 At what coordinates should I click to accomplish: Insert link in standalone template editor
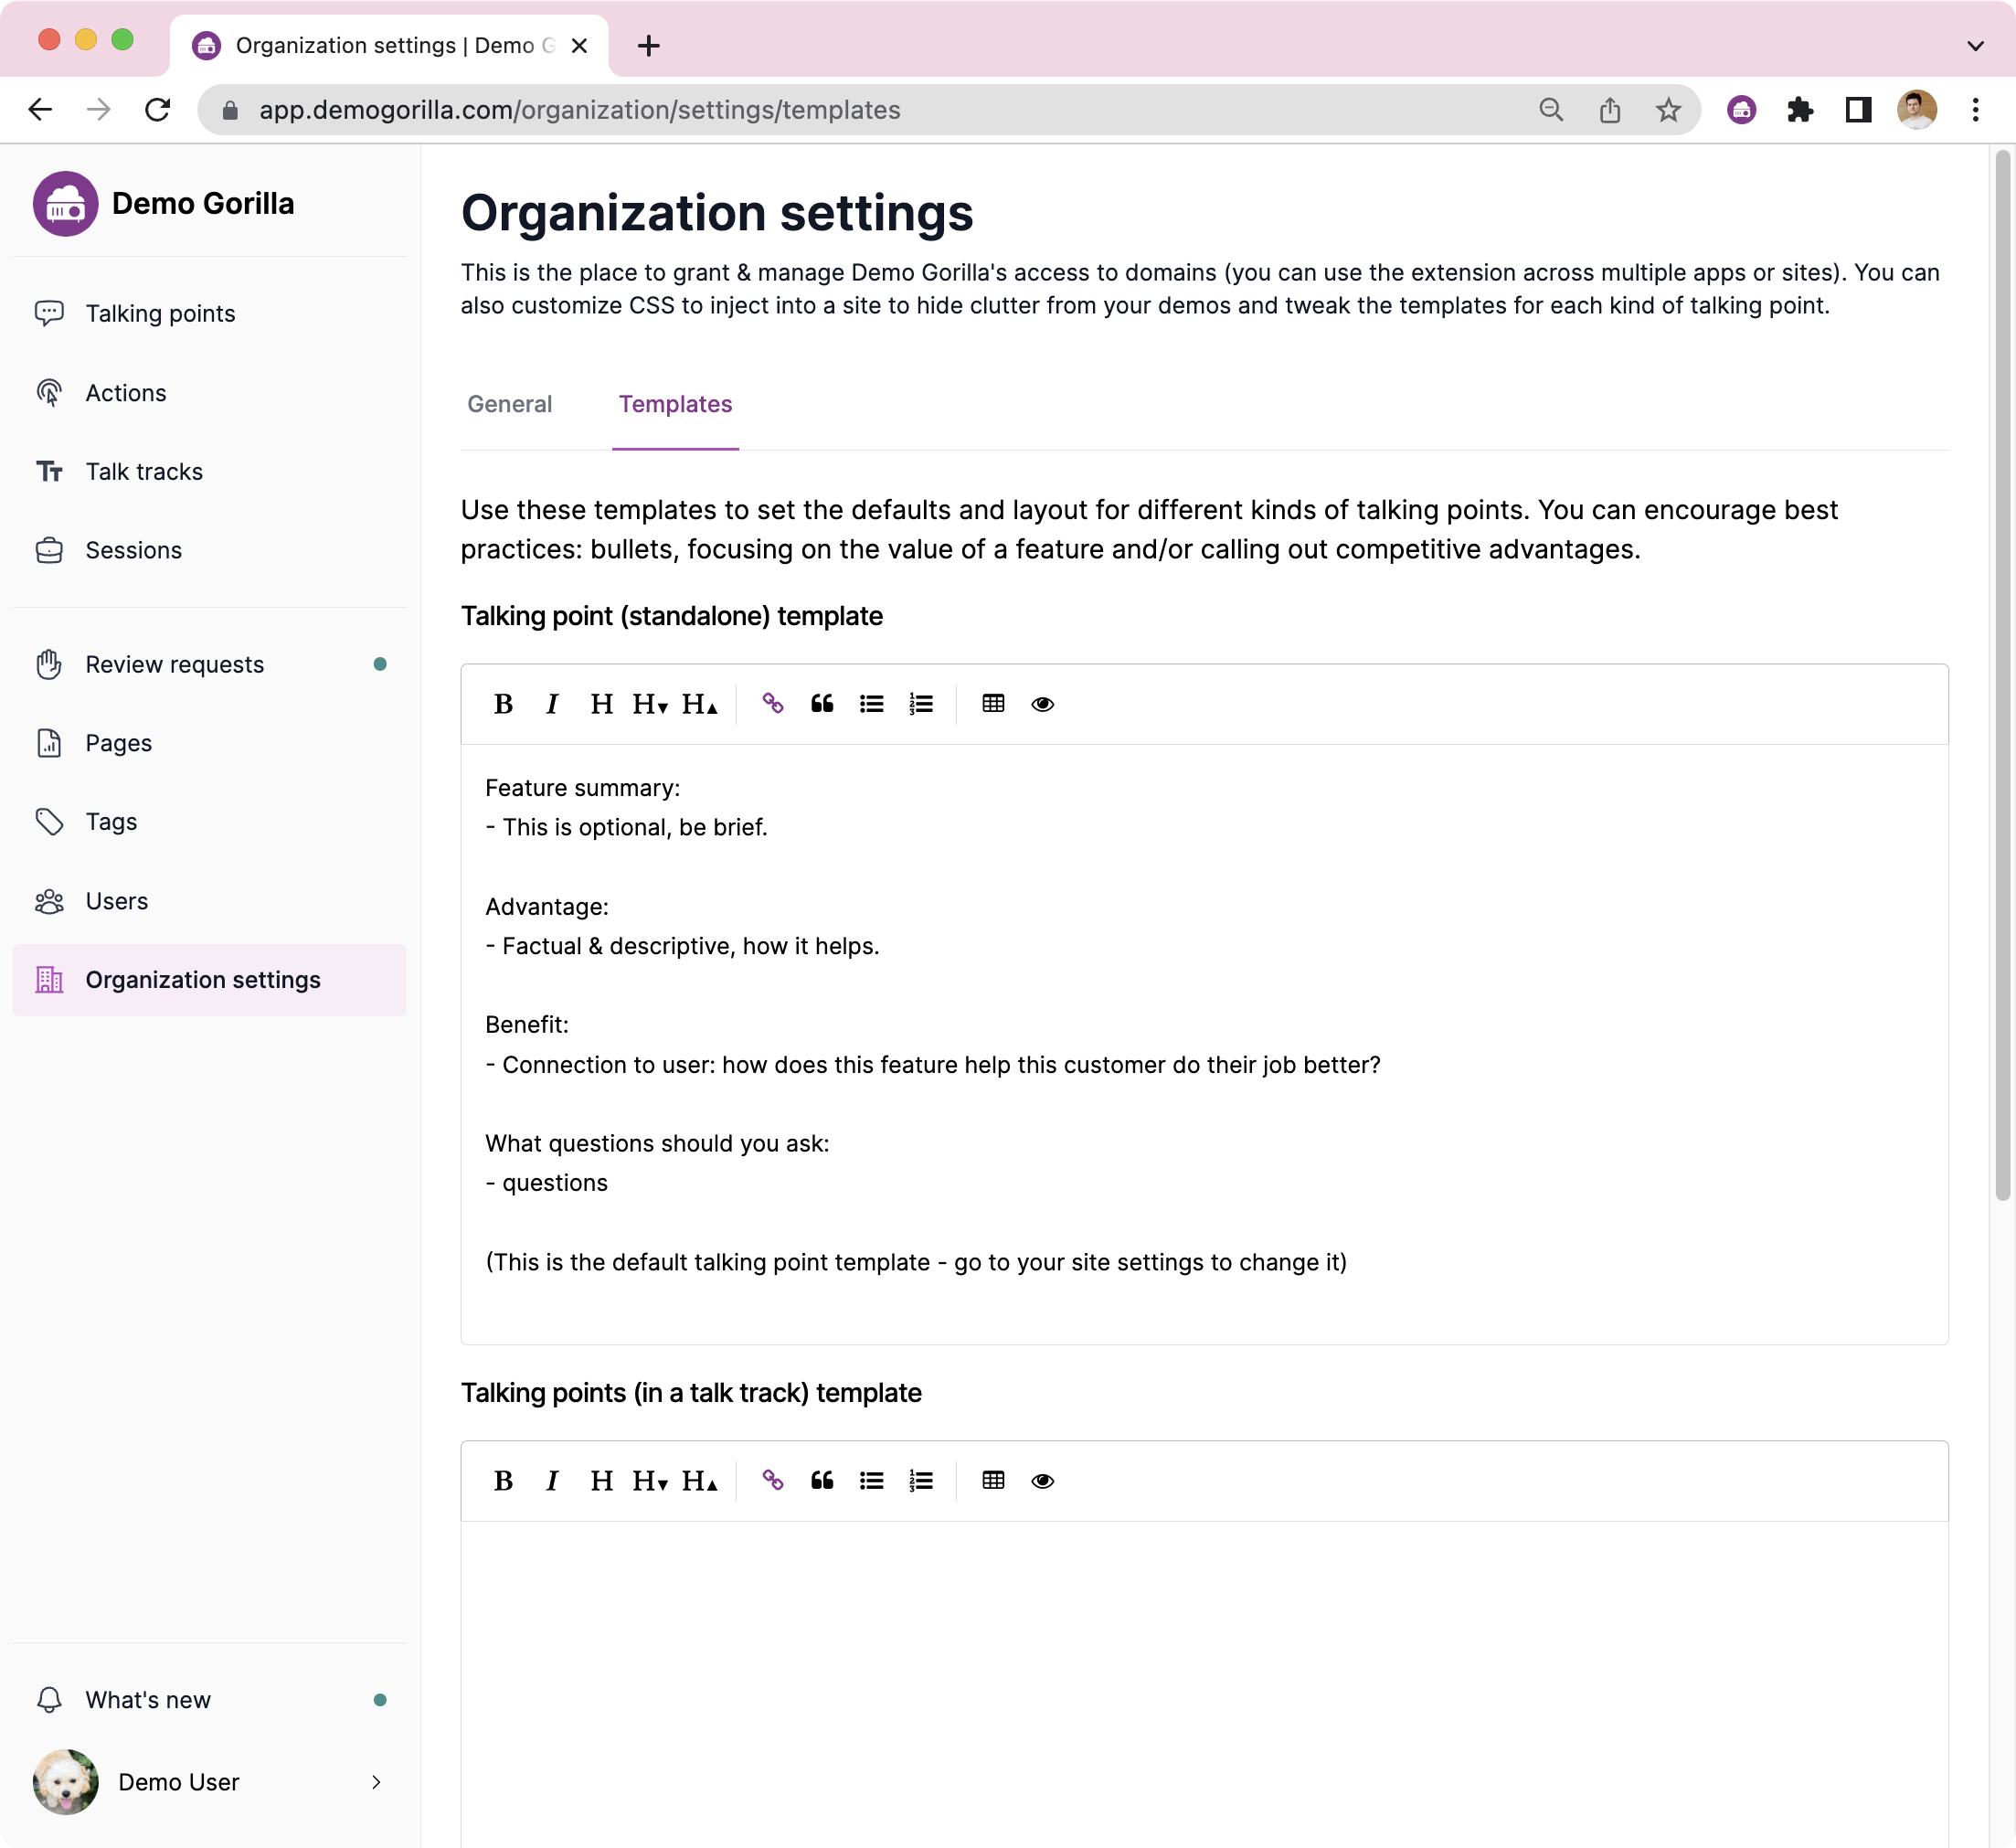772,704
